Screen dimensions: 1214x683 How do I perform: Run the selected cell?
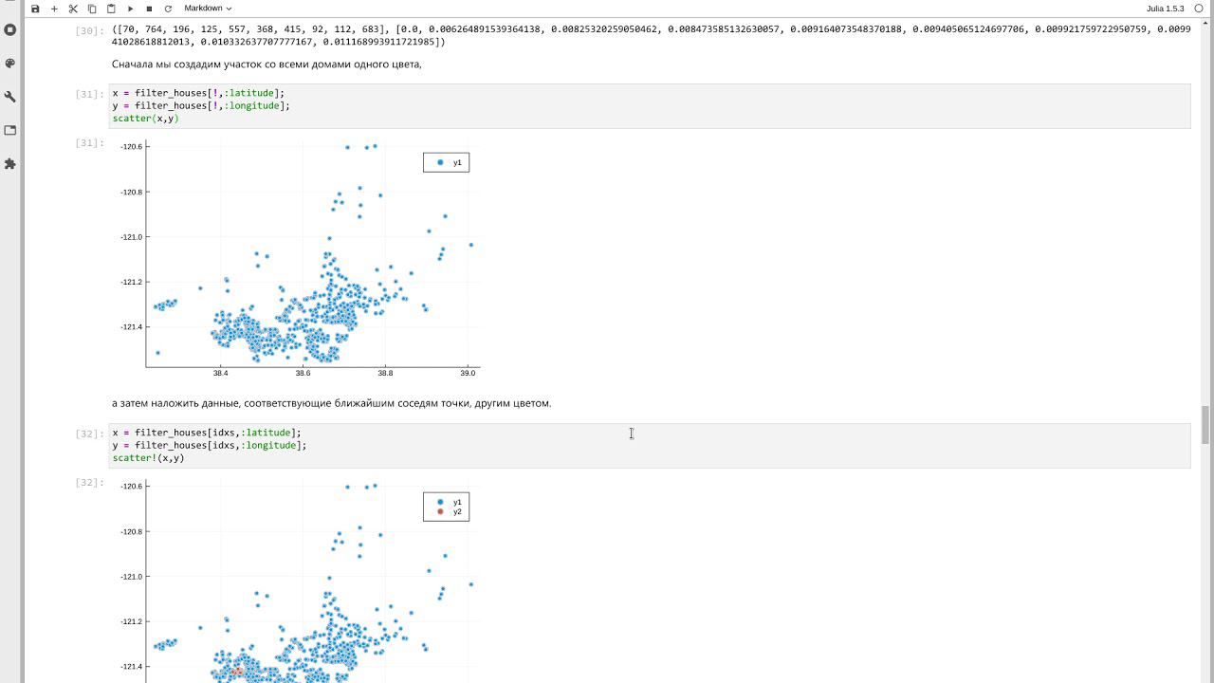click(131, 9)
